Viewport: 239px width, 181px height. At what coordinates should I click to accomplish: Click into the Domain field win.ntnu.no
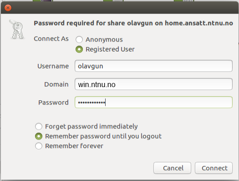pyautogui.click(x=153, y=84)
